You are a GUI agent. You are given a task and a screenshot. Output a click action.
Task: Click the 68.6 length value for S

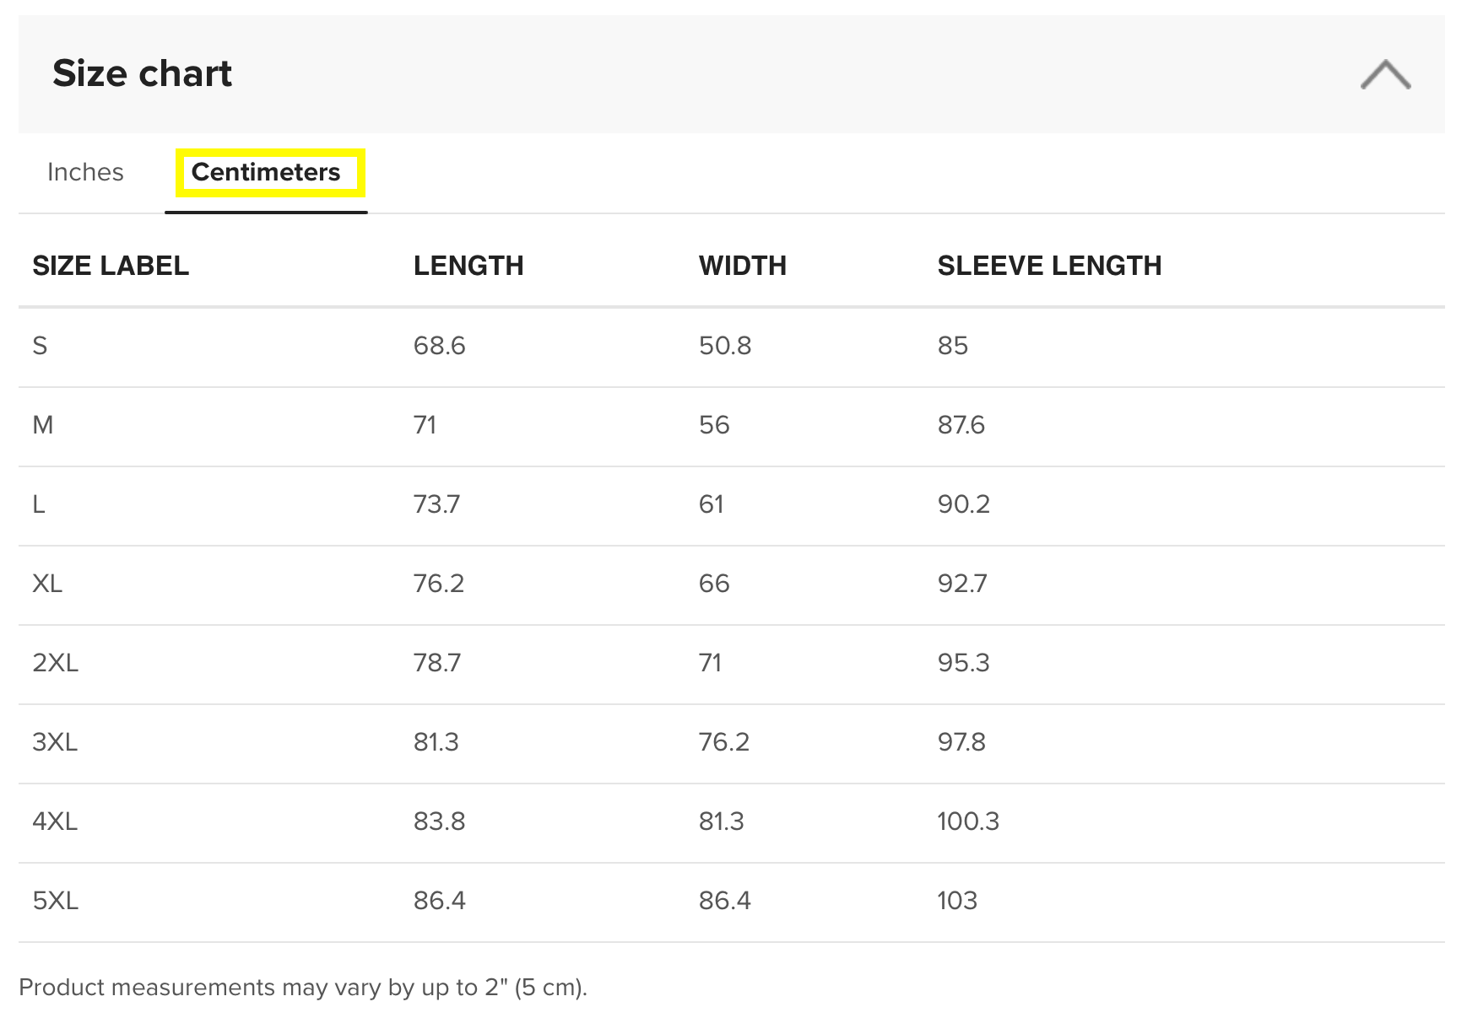[439, 346]
